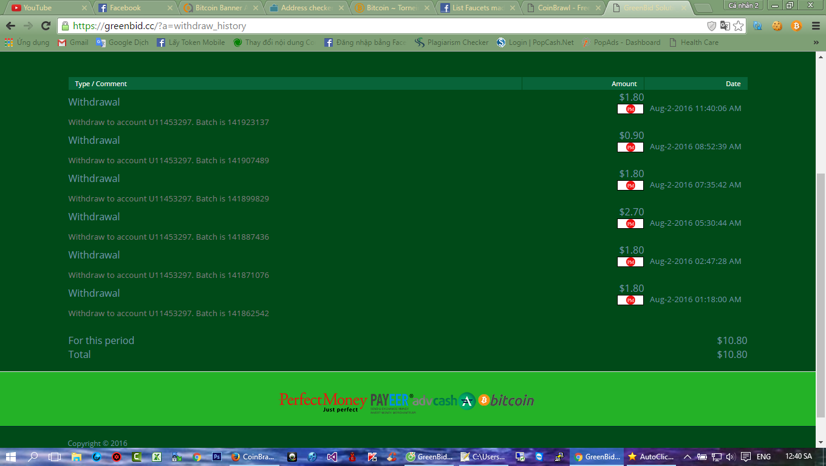Open the Login | PopCash.Net bookmark
826x466 pixels.
tap(535, 42)
